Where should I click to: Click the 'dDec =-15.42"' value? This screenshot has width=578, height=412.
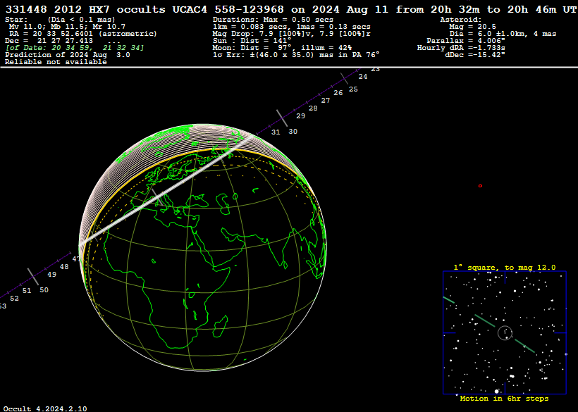475,54
